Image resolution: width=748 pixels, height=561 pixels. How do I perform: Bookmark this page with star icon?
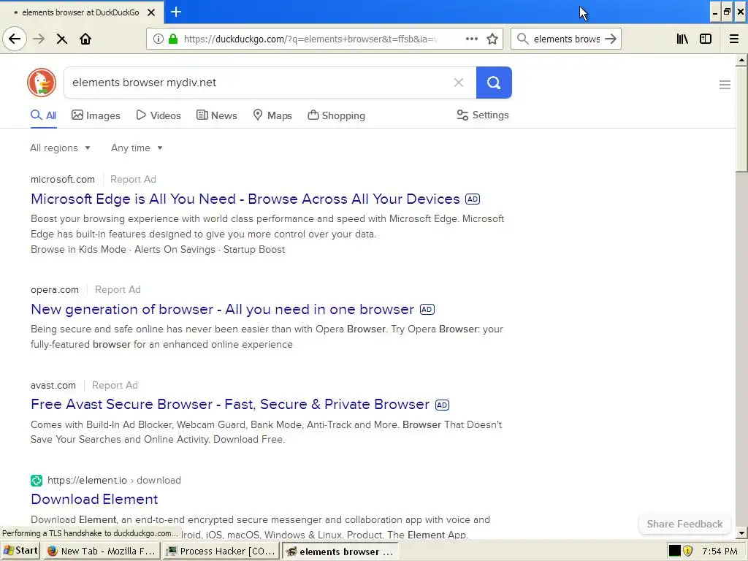coord(492,39)
